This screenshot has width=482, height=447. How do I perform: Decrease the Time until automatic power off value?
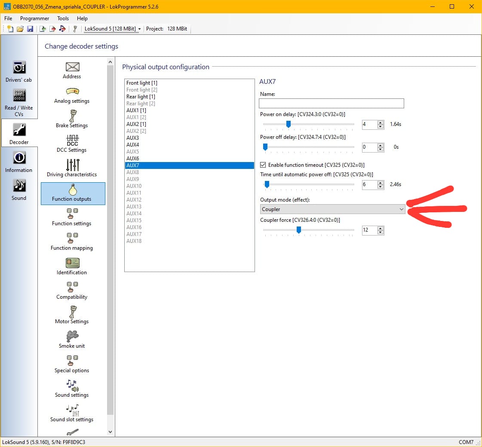381,187
